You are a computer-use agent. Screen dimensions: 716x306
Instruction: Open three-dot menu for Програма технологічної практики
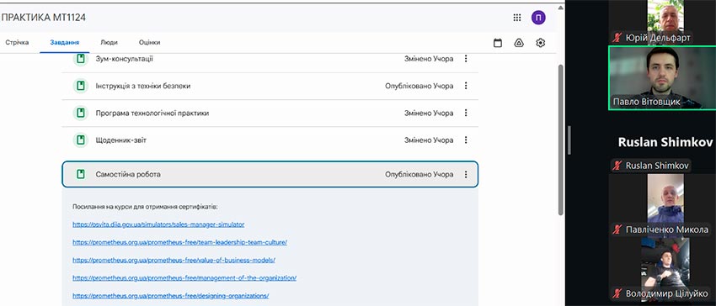[466, 113]
